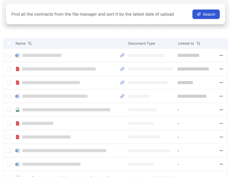Click the link chain icon in the second row
Image resolution: width=231 pixels, height=177 pixels.
122,69
